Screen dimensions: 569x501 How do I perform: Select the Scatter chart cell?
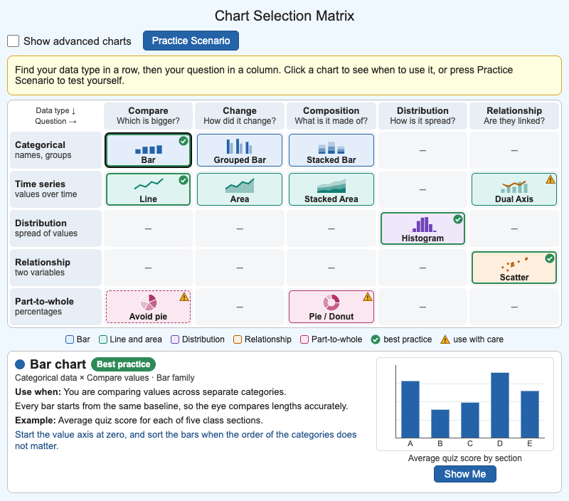(x=514, y=268)
